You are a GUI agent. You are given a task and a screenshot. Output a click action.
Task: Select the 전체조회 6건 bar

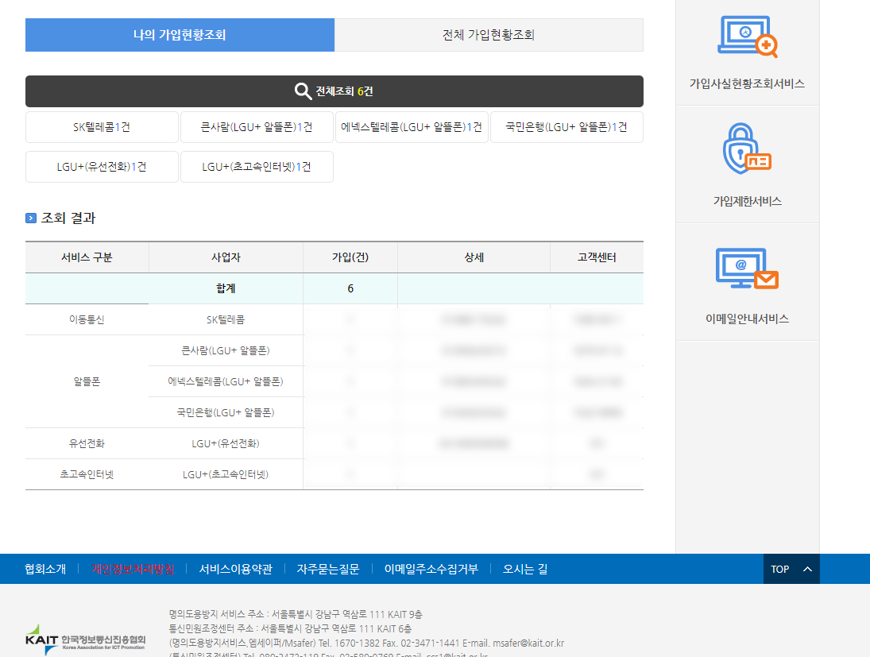334,91
